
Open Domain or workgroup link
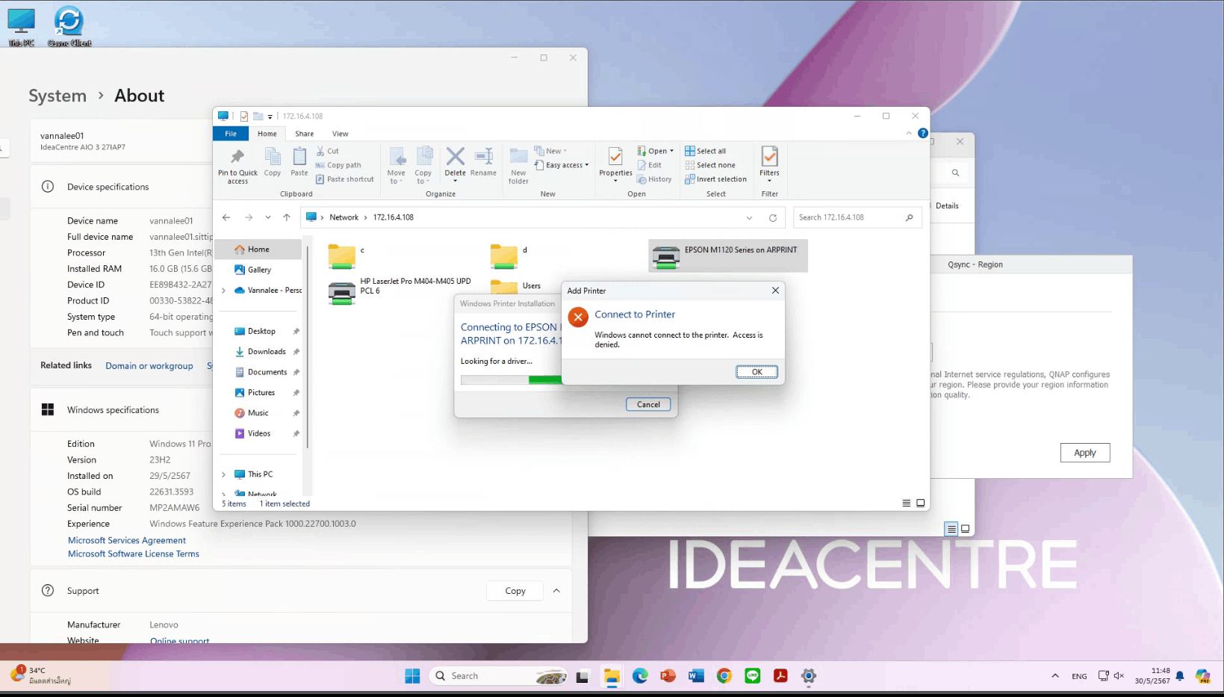tap(149, 366)
